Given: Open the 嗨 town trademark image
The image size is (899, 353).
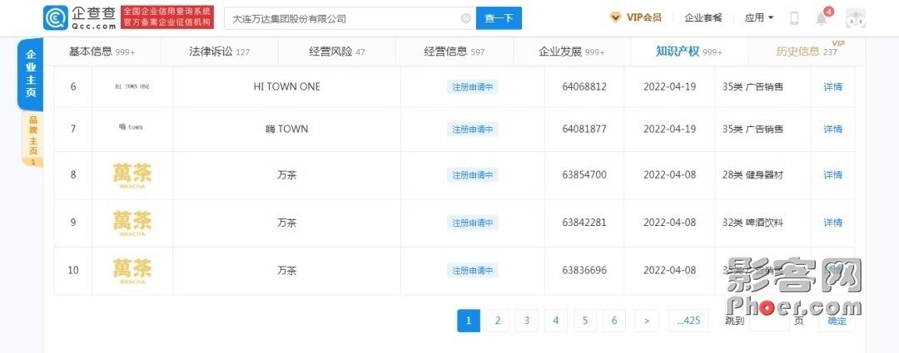Looking at the screenshot, I should pos(131,127).
